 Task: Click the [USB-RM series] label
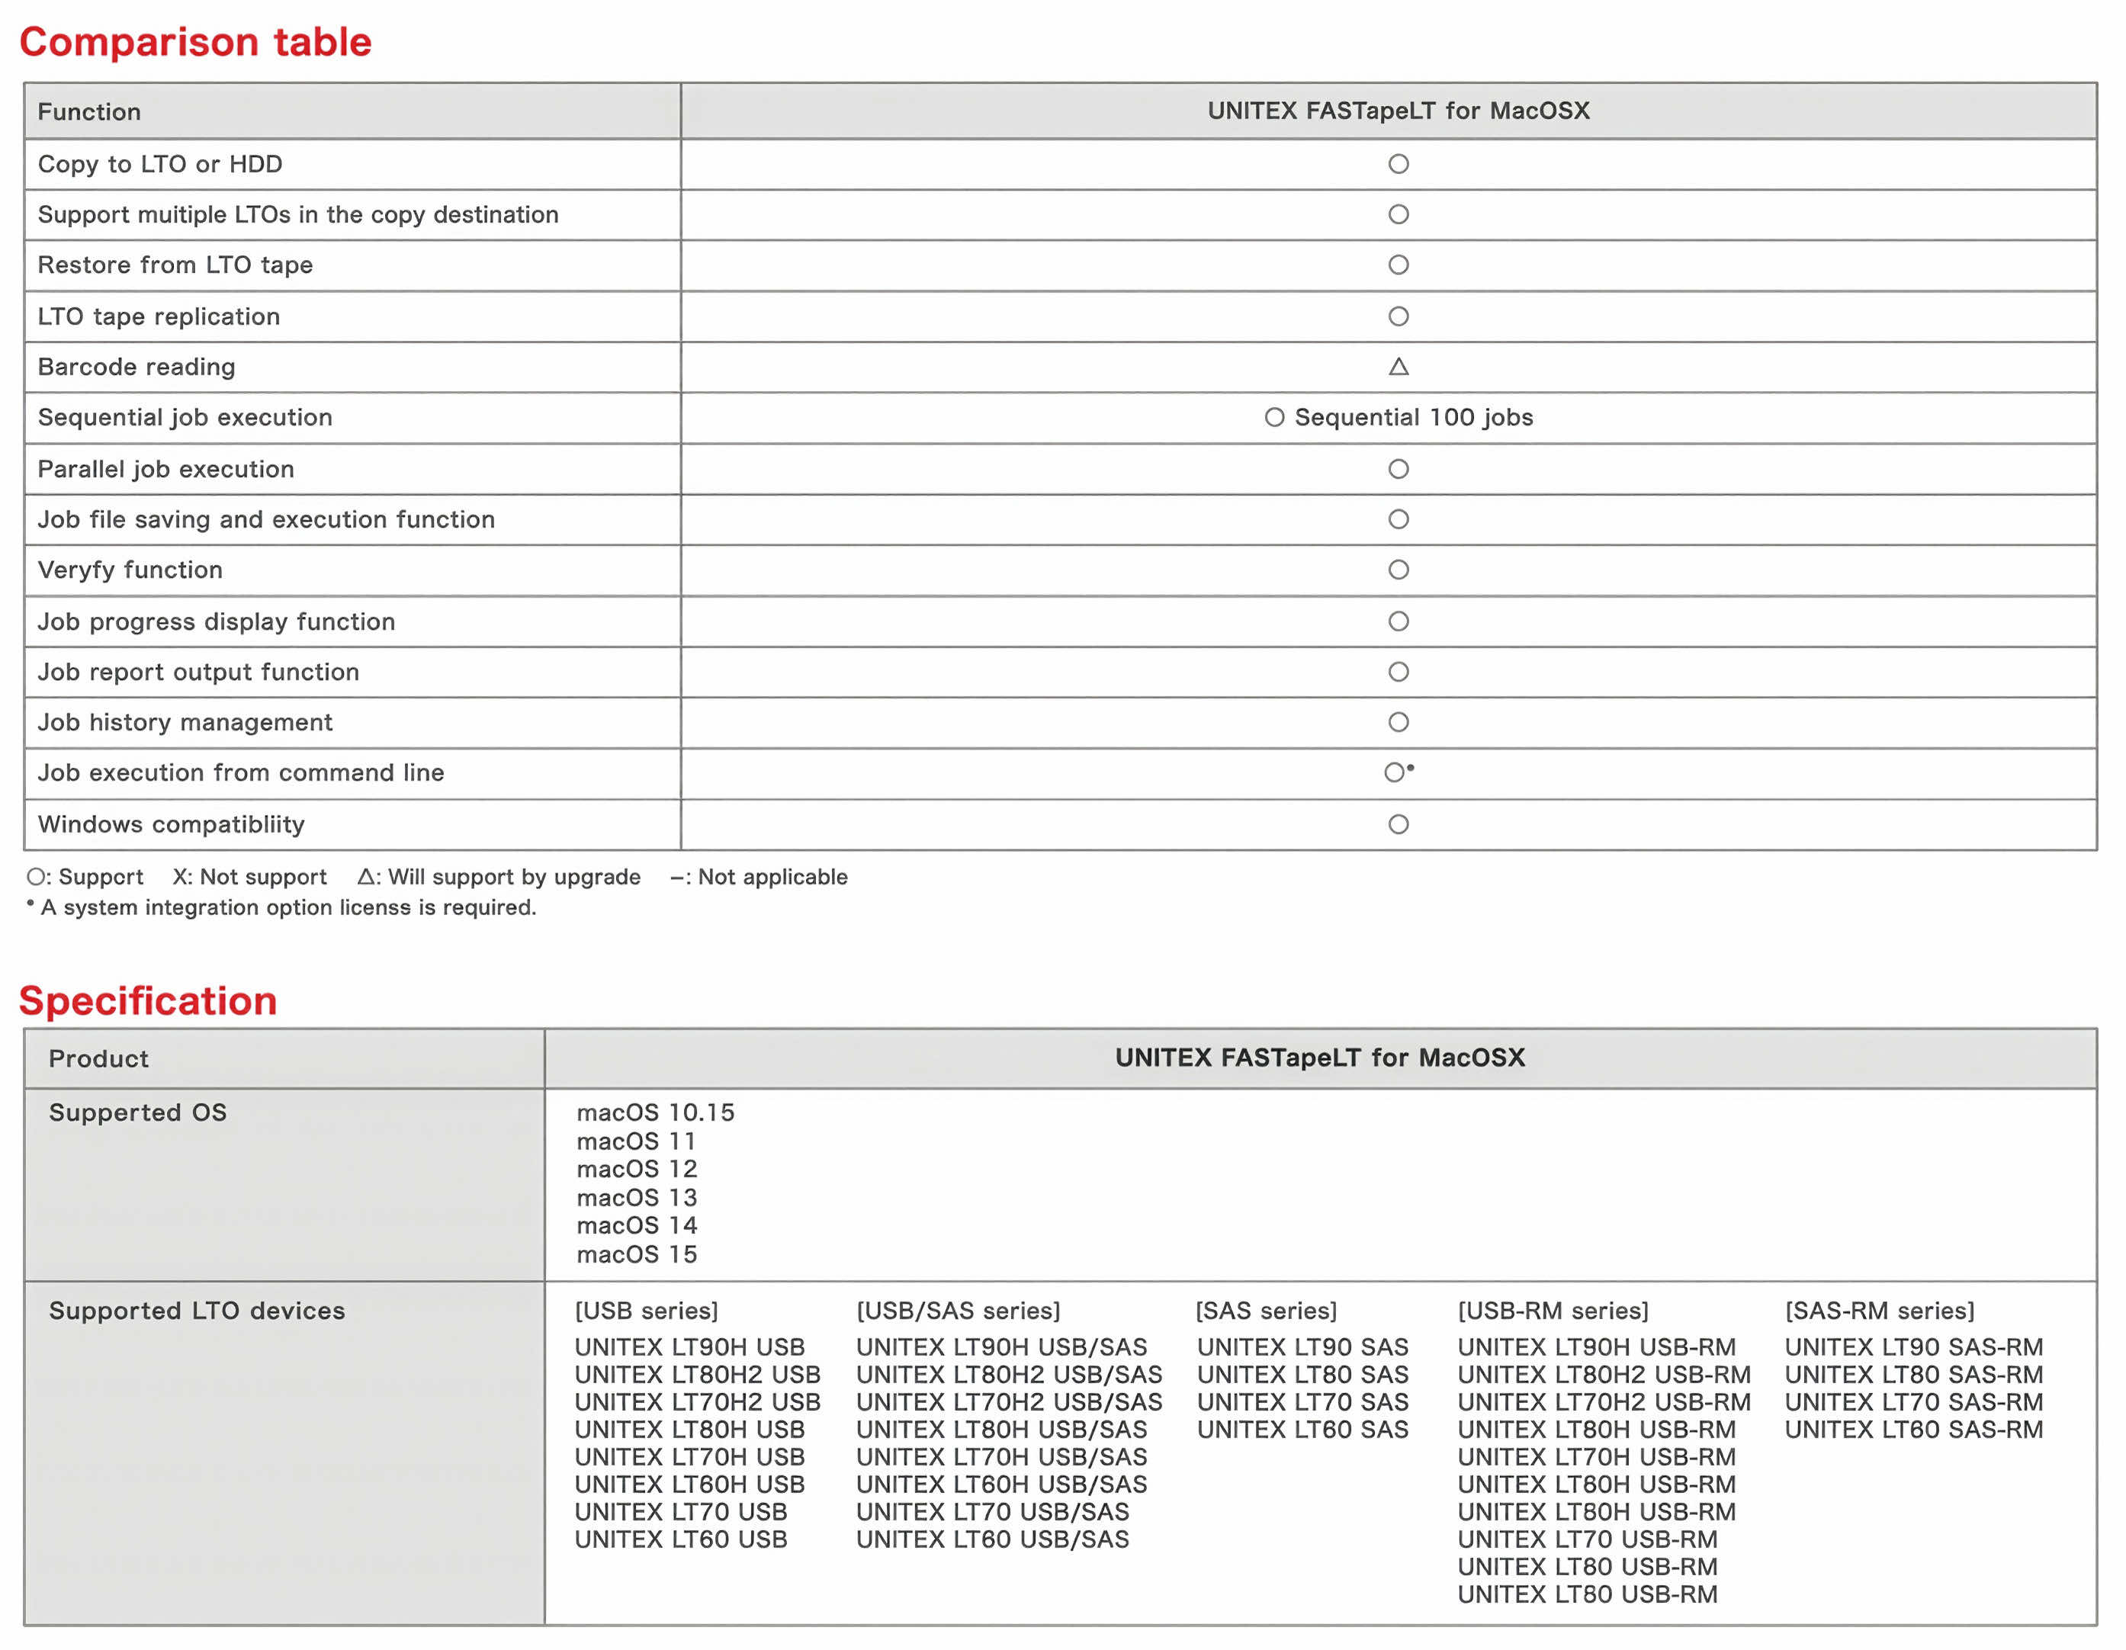1553,1310
